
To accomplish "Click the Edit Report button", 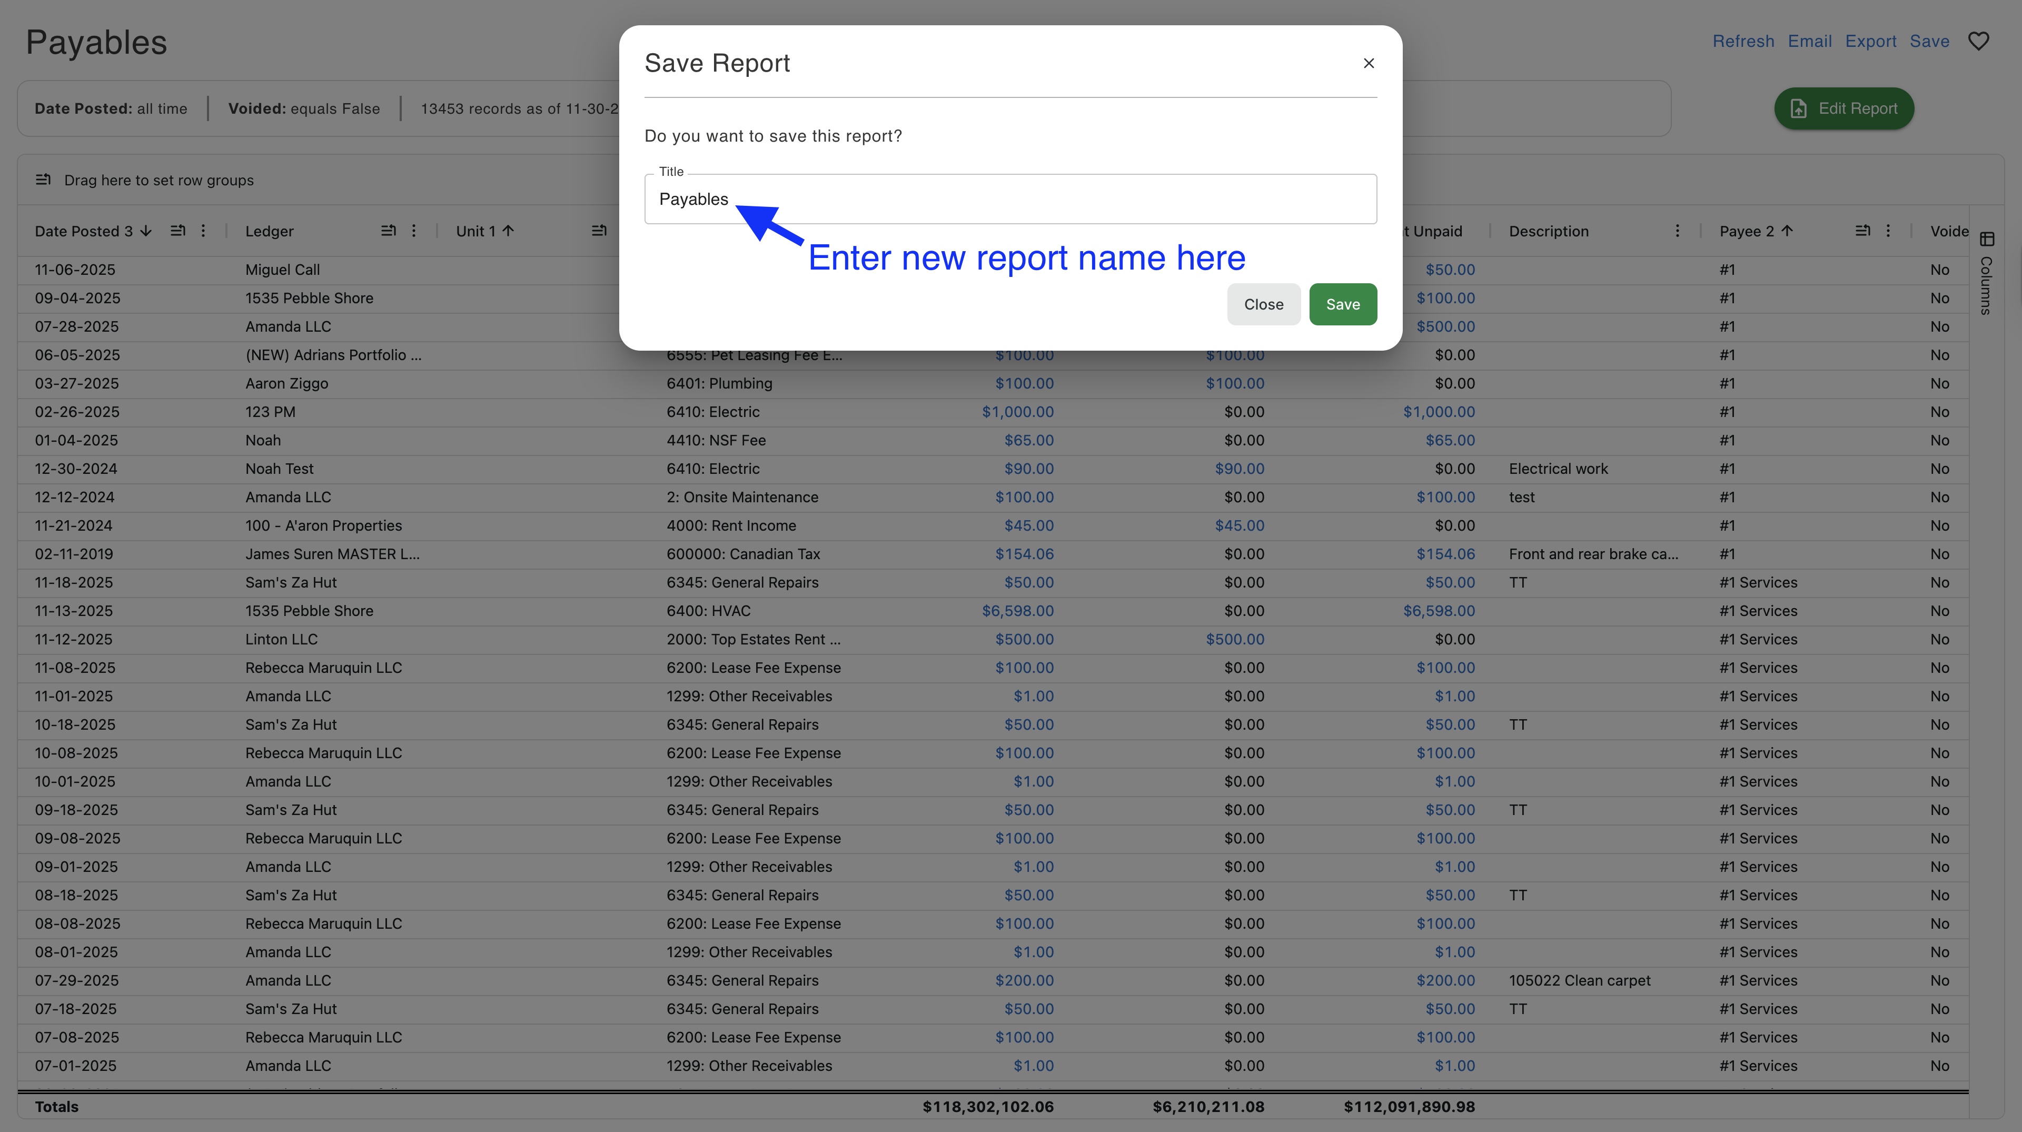I will [x=1844, y=108].
